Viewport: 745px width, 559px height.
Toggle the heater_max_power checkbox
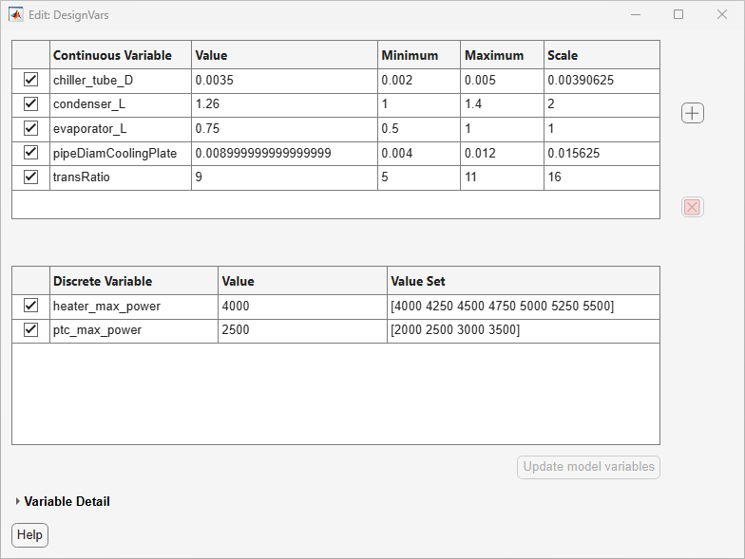30,306
